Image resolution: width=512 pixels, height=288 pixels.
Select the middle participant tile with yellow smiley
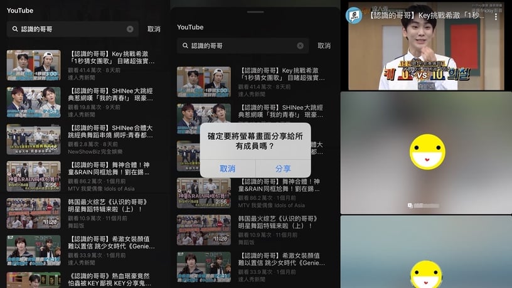click(426, 153)
